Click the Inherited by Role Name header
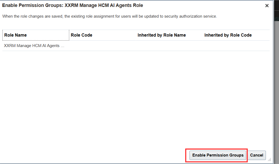 [x=162, y=35]
